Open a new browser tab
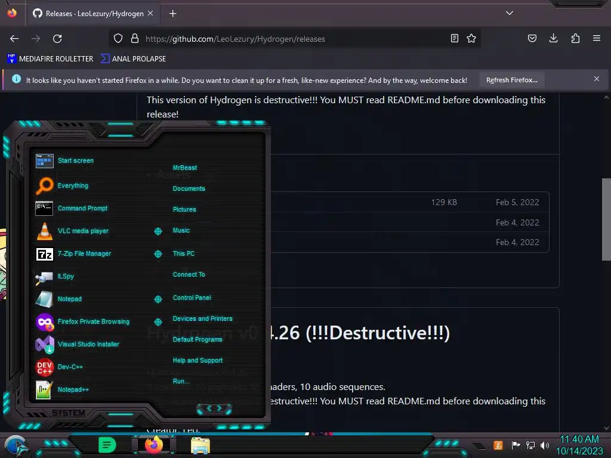 (x=172, y=14)
